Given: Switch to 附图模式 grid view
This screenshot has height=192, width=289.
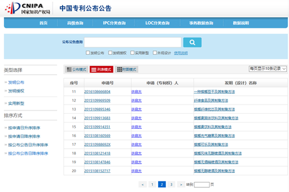Looking at the screenshot, I should click(x=127, y=69).
